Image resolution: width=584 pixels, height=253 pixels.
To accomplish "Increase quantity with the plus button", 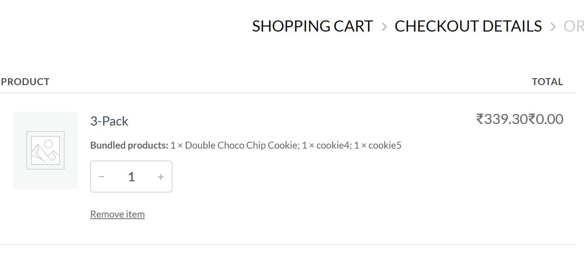I will point(161,177).
